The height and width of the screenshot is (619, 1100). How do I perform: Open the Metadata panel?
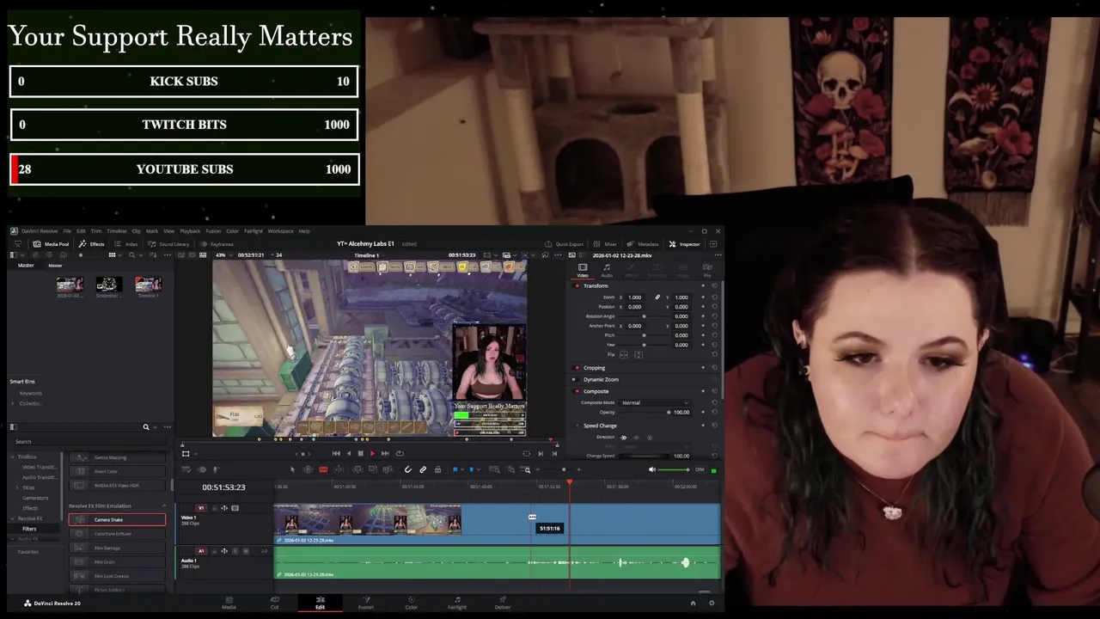(x=643, y=244)
